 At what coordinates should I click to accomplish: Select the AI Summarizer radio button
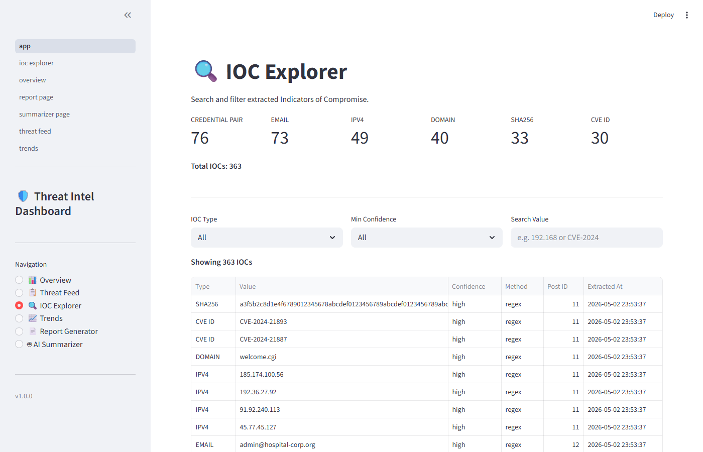coord(19,344)
